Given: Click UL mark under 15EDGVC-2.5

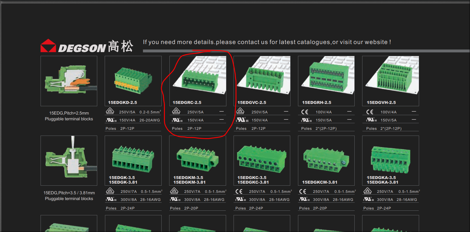Looking at the screenshot, I should coord(242,120).
